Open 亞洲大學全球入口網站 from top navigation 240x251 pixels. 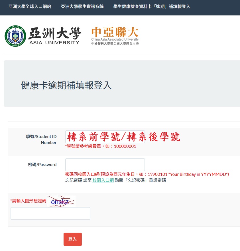(29, 6)
